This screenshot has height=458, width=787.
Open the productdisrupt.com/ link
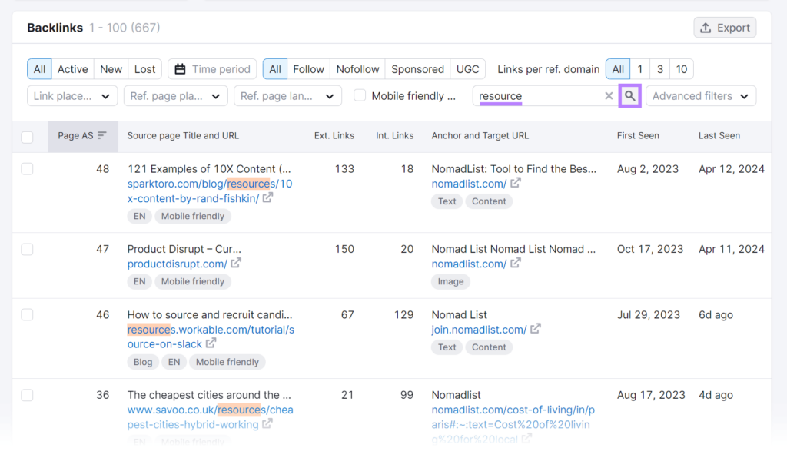pos(178,264)
